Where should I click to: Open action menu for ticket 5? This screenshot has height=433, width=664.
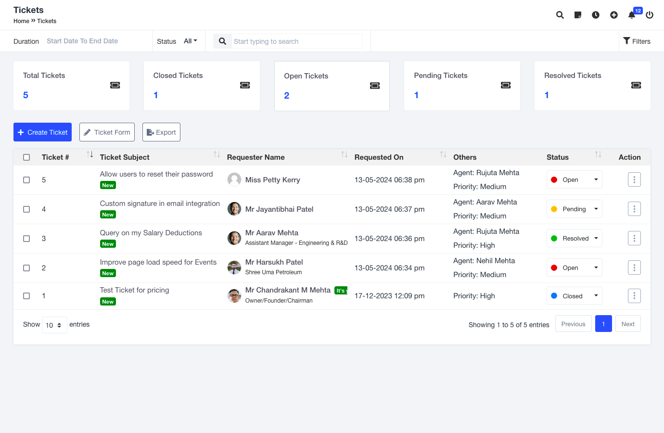tap(634, 180)
